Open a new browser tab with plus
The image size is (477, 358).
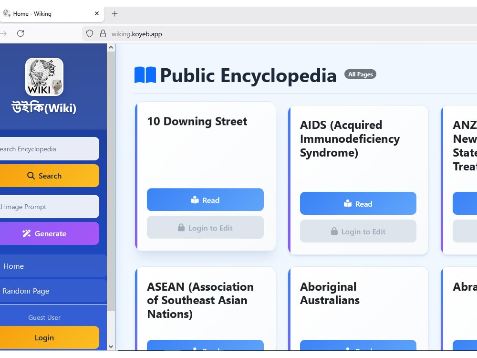coord(114,14)
